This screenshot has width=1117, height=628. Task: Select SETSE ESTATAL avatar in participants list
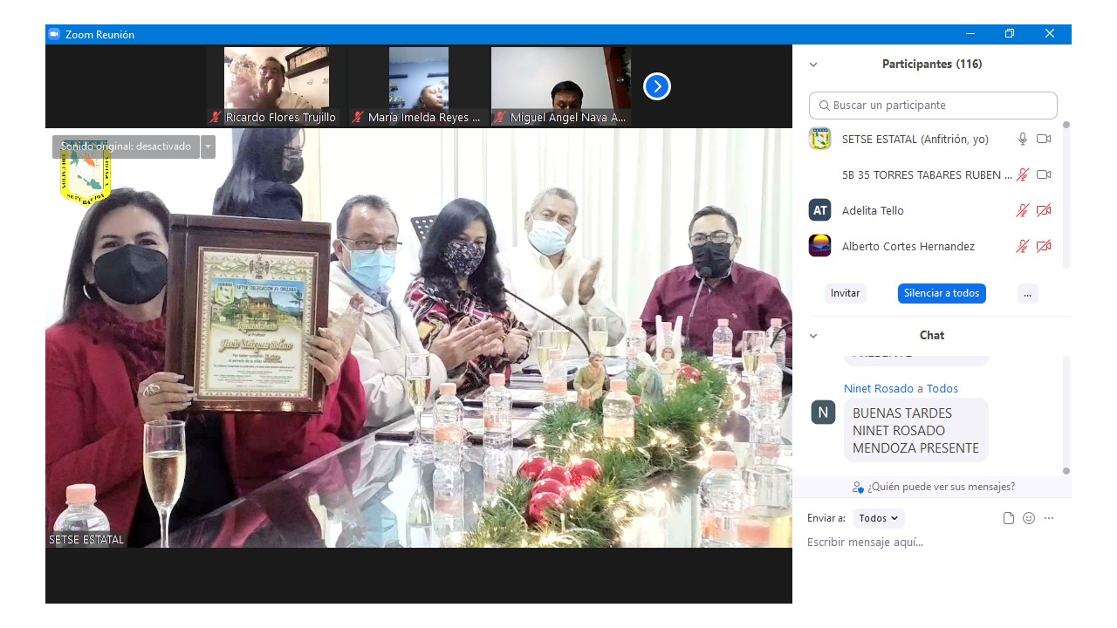(819, 139)
